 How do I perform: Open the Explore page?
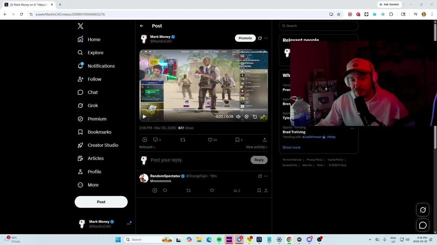click(x=90, y=53)
